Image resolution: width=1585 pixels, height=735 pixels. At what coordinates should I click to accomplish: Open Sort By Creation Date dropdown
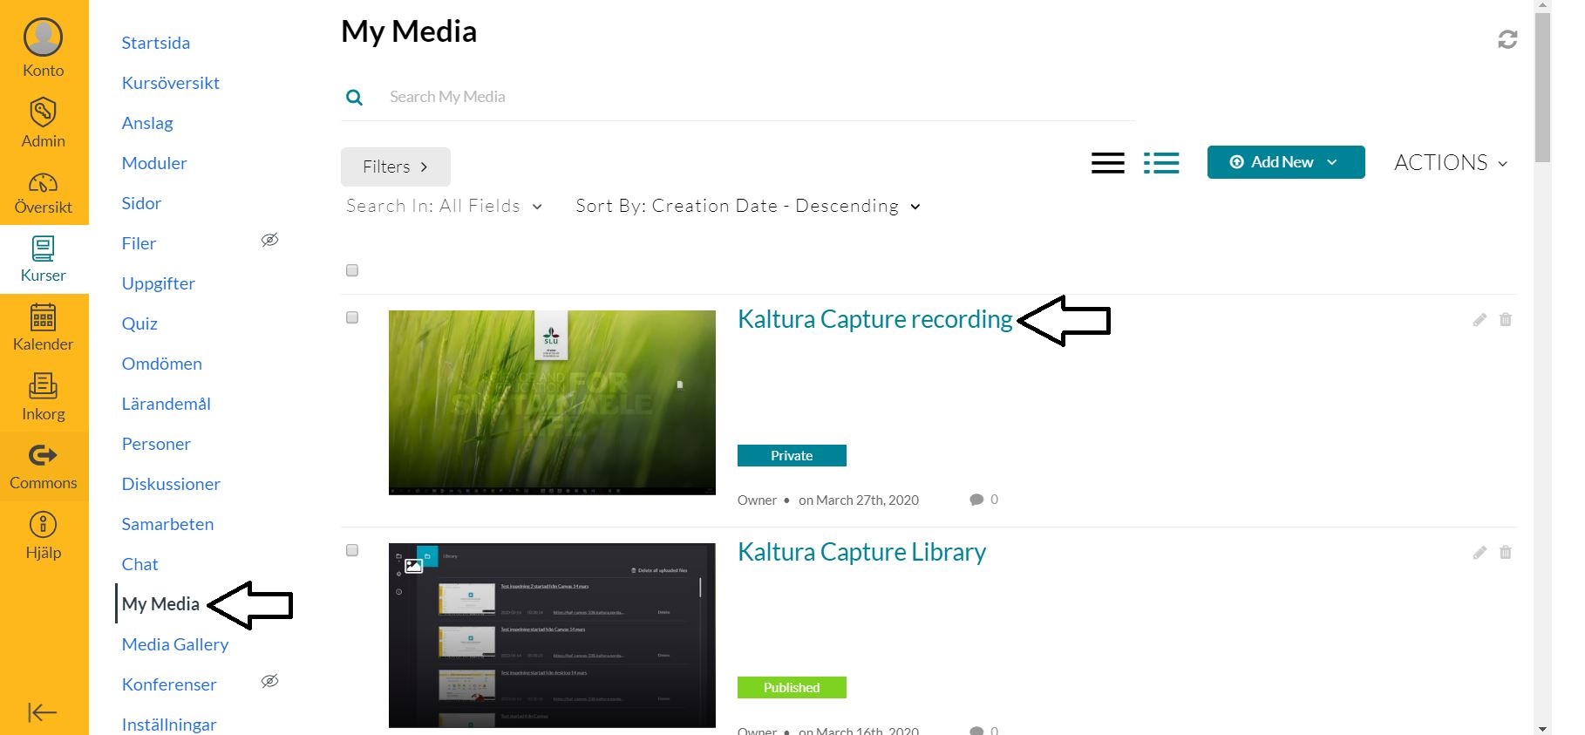pos(748,207)
